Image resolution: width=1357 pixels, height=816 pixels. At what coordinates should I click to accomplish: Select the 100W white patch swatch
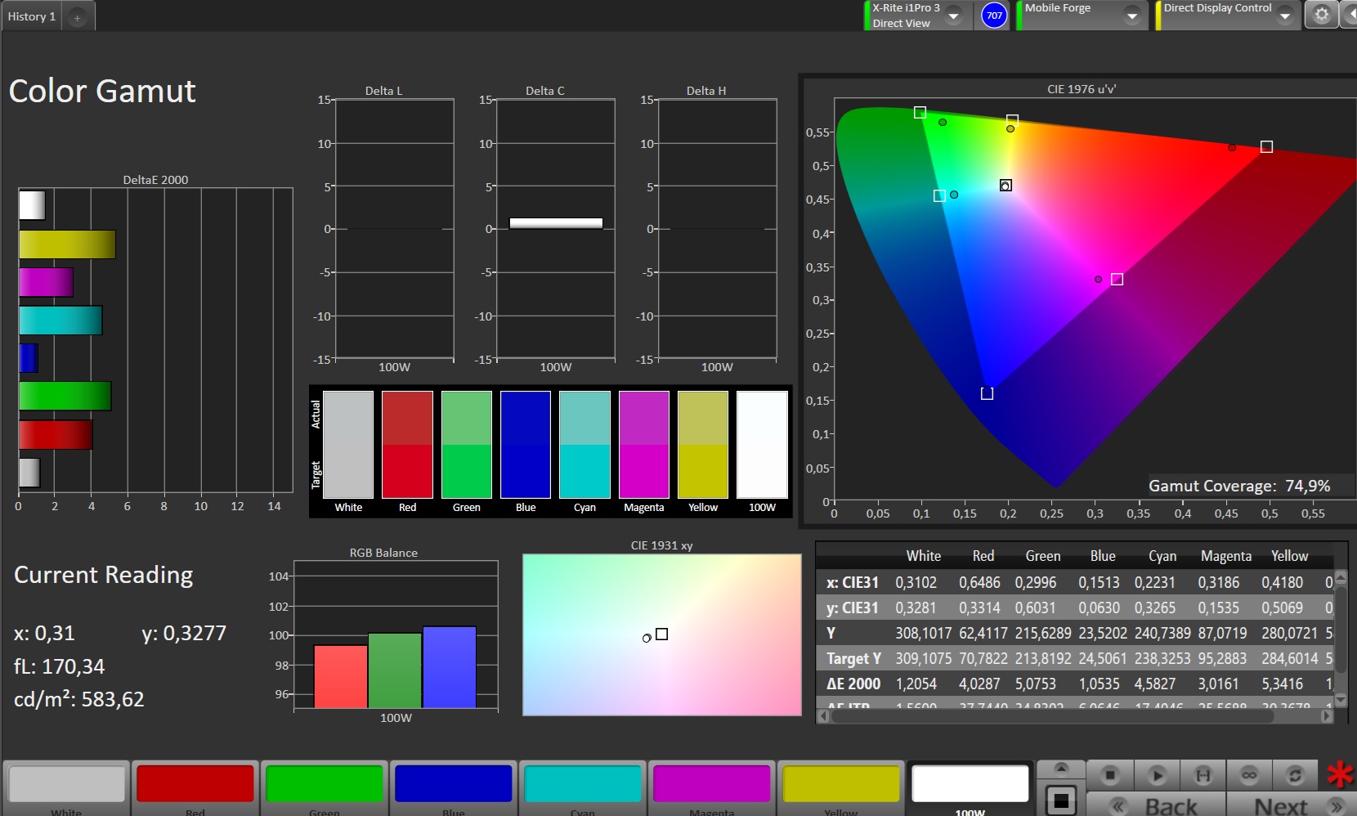(x=970, y=784)
